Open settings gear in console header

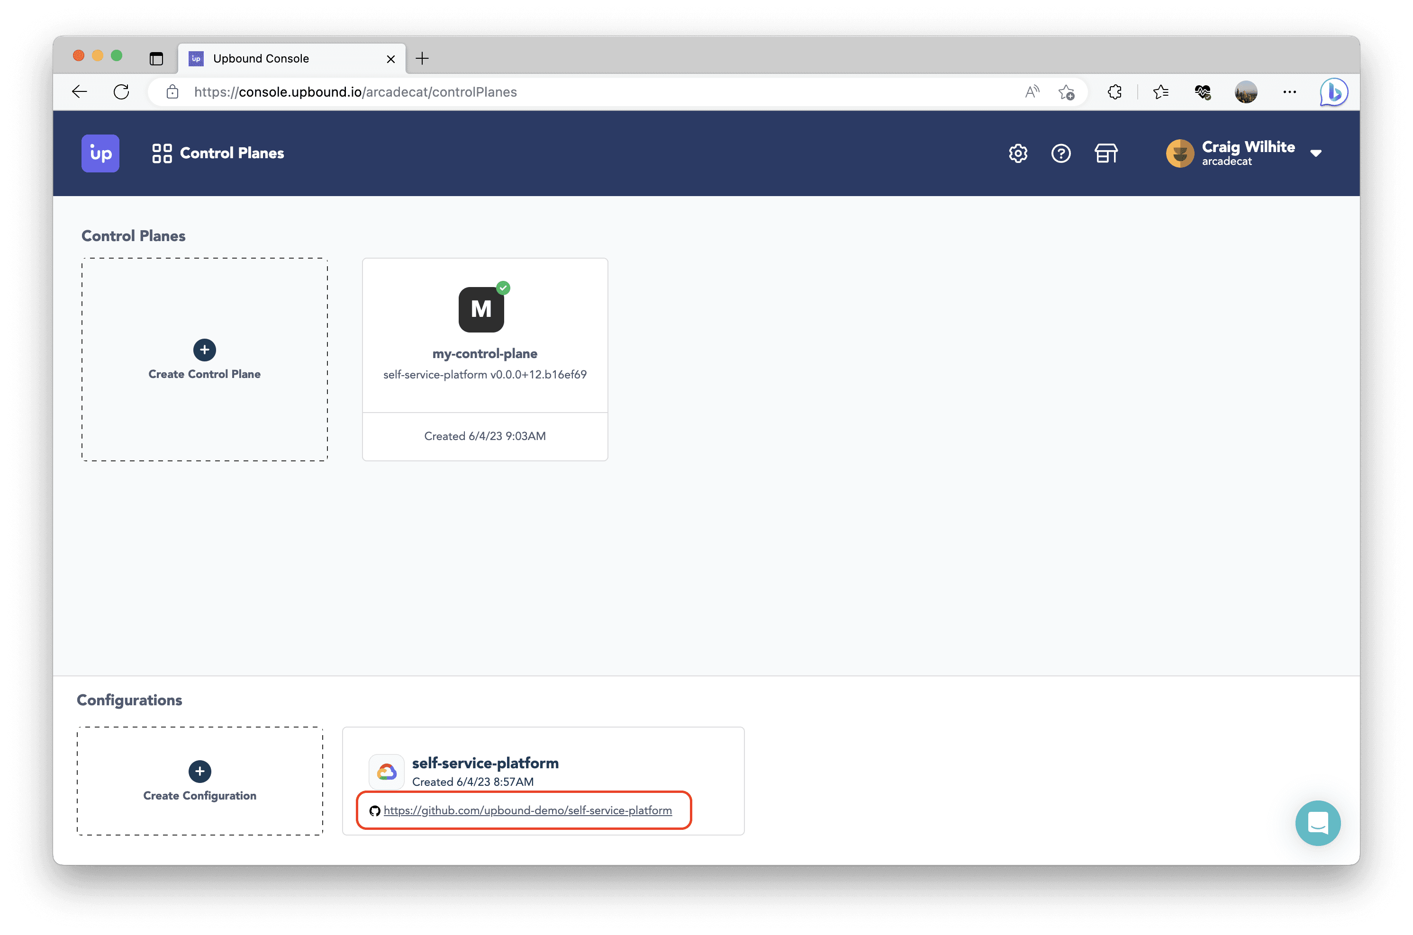point(1017,153)
